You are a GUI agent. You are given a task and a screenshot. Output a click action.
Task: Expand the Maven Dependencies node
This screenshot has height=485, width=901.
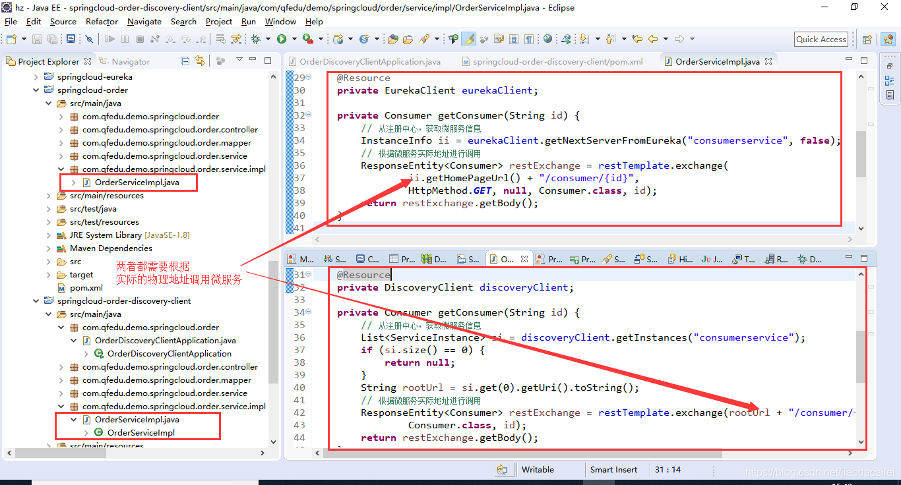tap(48, 248)
